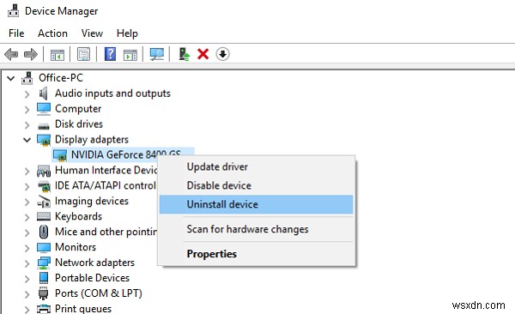Viewport: 515px width, 314px height.
Task: Expand the Monitors chevron
Action: coord(27,248)
